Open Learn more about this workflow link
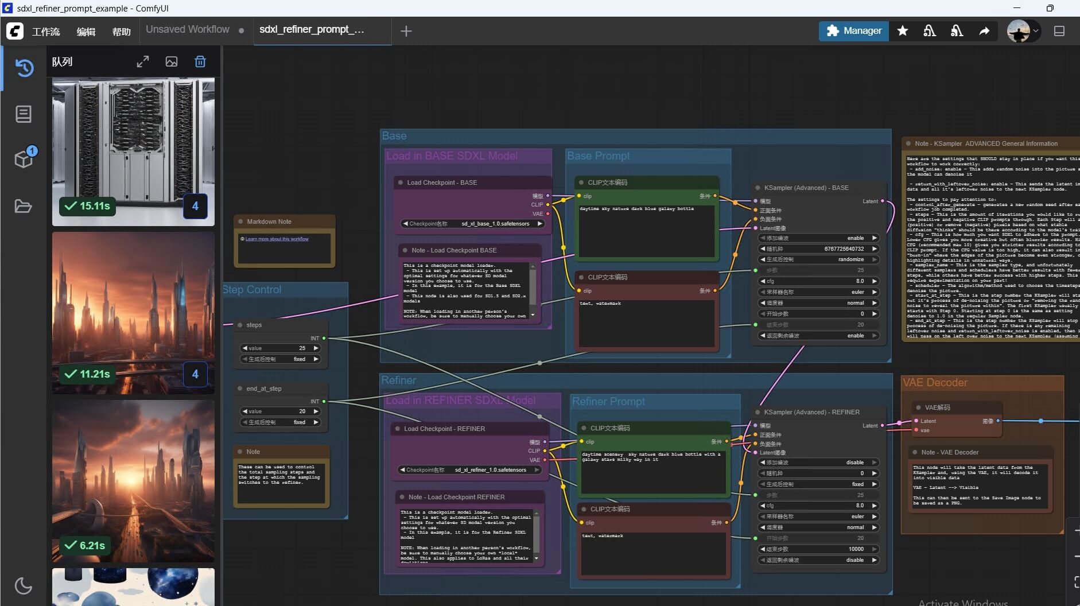The image size is (1080, 606). click(277, 239)
